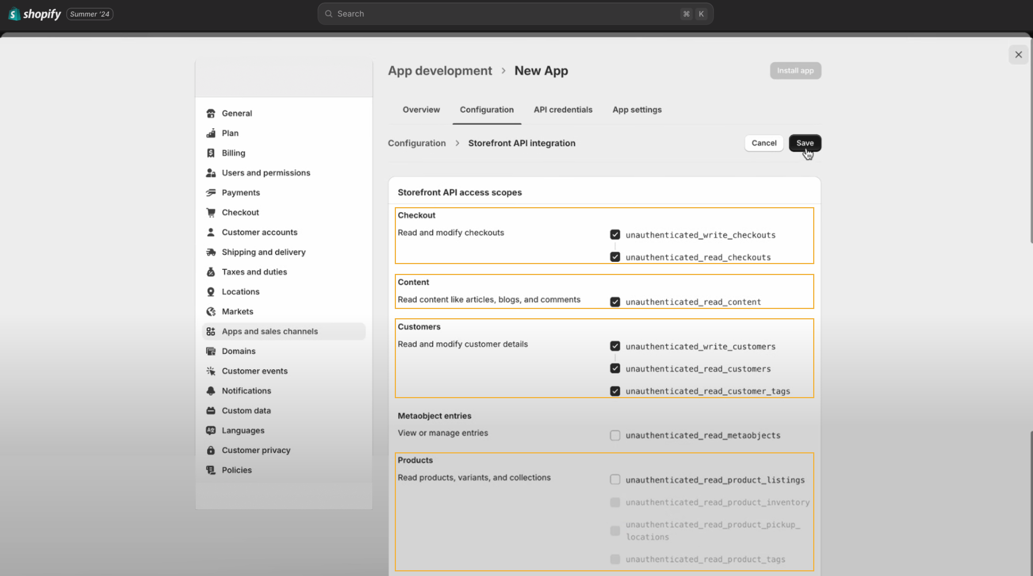The image size is (1033, 576).
Task: Click the Customer privacy lock icon
Action: coord(211,451)
